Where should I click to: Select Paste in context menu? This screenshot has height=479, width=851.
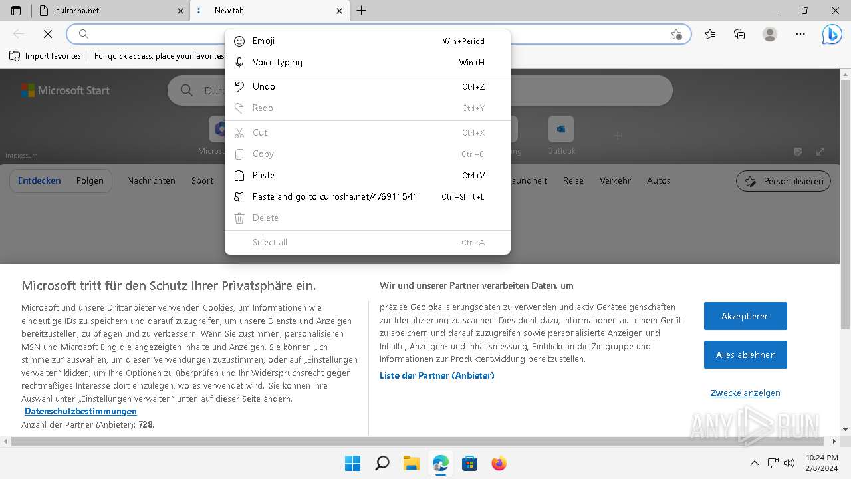pos(368,175)
